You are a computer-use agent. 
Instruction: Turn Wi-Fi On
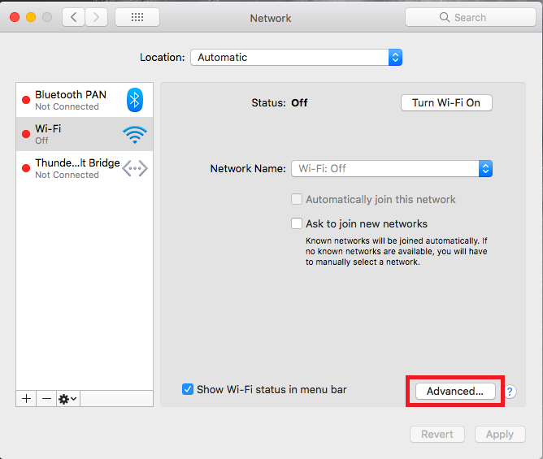pos(446,103)
